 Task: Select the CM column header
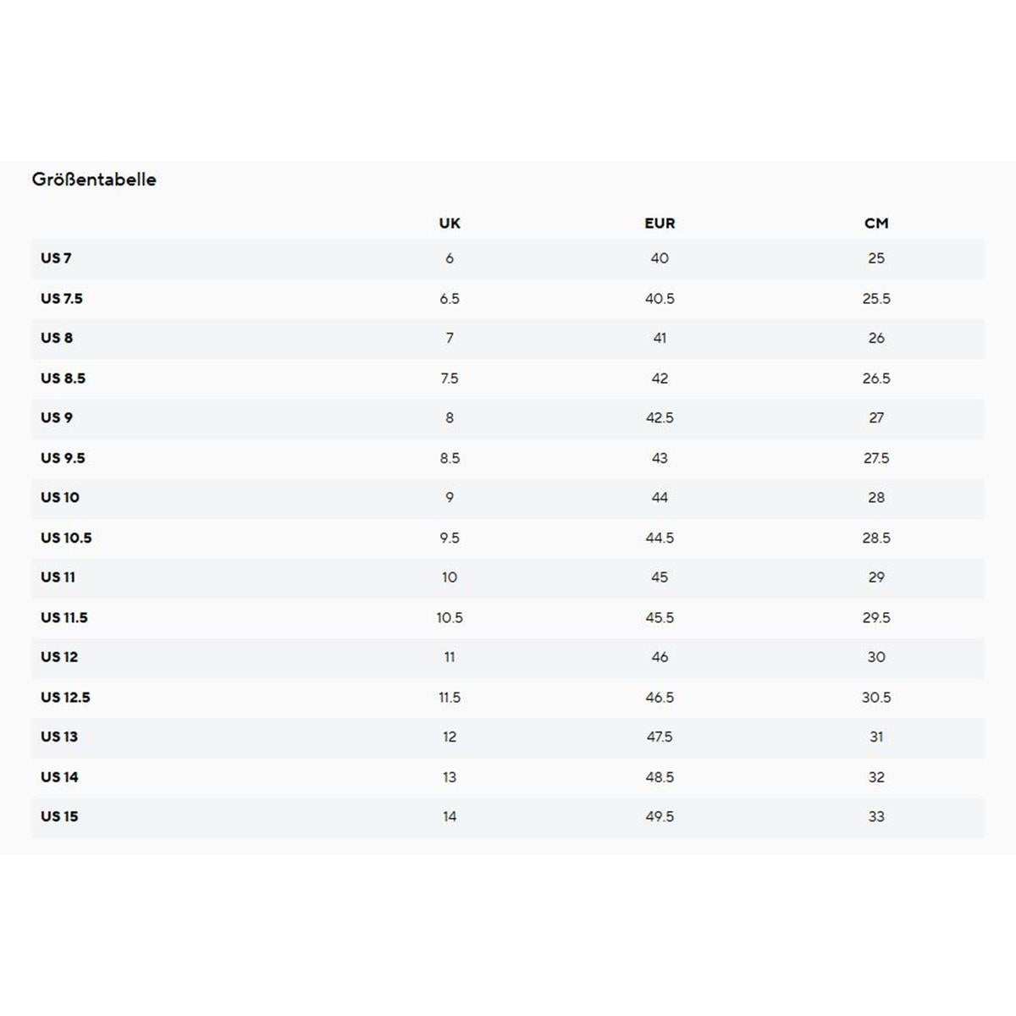[x=876, y=224]
